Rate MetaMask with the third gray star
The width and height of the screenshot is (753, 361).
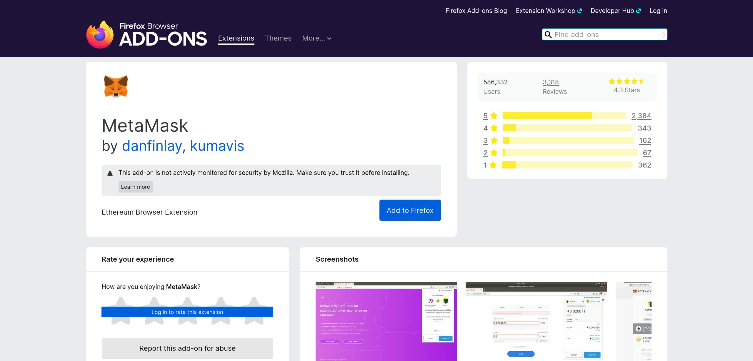187,311
